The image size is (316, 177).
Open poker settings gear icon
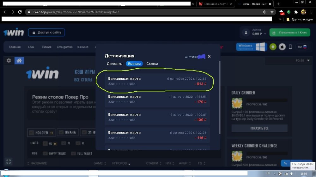point(9,60)
